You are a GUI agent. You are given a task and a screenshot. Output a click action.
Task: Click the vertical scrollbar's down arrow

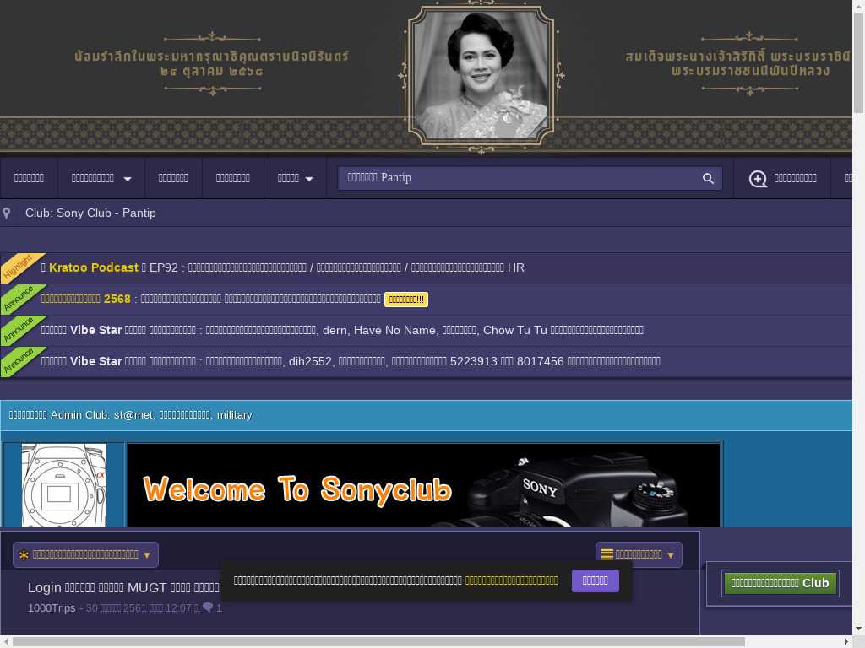point(858,629)
